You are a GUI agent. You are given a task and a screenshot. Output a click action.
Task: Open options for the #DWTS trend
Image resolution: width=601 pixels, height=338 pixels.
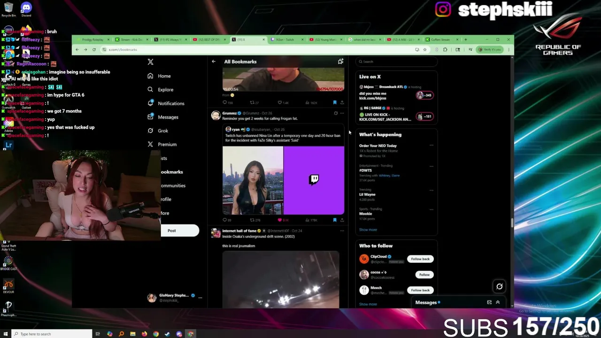click(x=431, y=166)
